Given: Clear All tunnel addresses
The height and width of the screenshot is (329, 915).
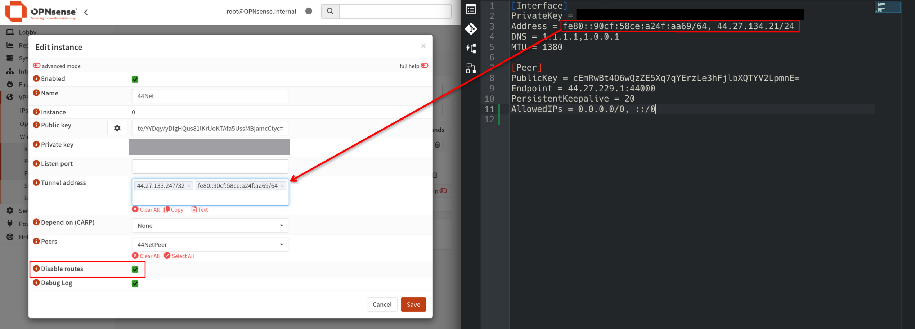Looking at the screenshot, I should pyautogui.click(x=146, y=209).
